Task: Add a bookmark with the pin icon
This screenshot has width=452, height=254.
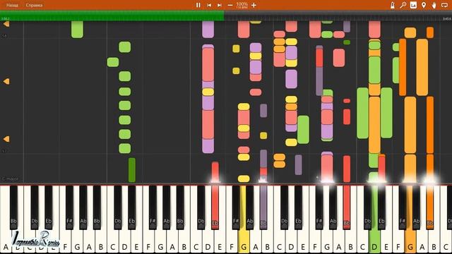Action: (x=424, y=5)
